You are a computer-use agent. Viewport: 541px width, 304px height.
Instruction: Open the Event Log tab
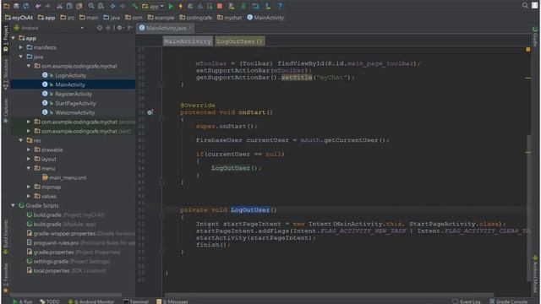(467, 301)
